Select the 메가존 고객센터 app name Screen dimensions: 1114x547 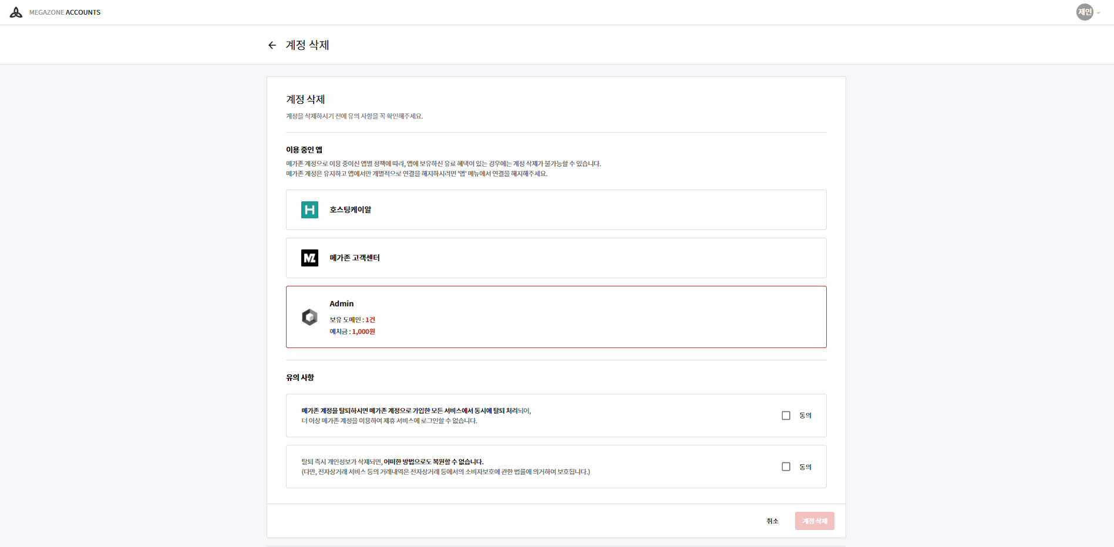[355, 258]
